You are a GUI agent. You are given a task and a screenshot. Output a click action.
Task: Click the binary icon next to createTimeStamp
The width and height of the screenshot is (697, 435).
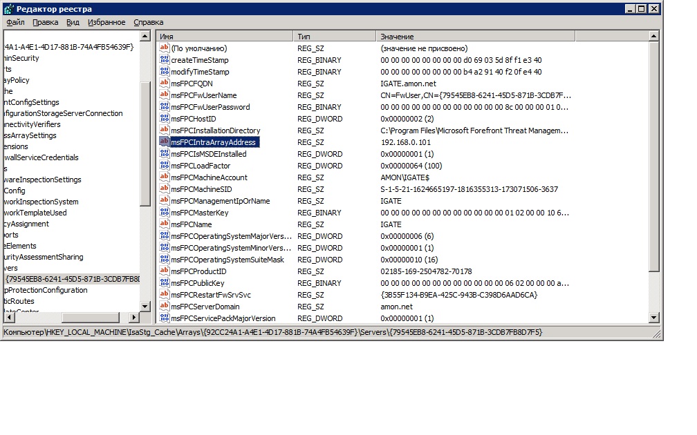tap(165, 59)
